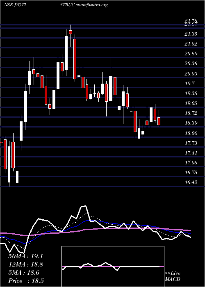This screenshot has width=205, height=287.
Task: Click the 'Price : 18.5' readout
Action: [26, 281]
